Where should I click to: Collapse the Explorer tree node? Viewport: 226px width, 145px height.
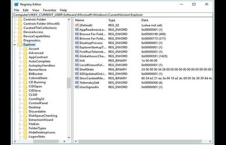[15, 45]
